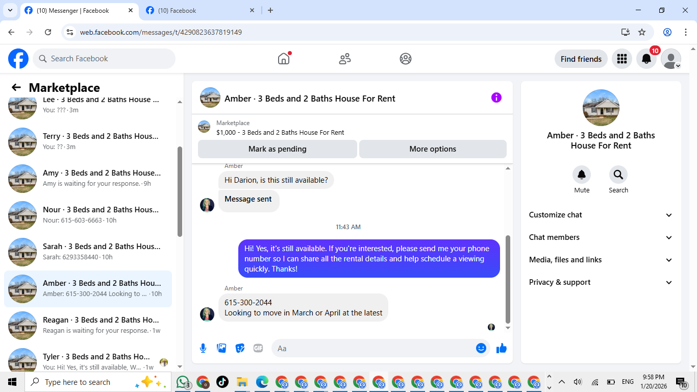Image resolution: width=697 pixels, height=392 pixels.
Task: Click the install app icon in address bar
Action: 626,32
